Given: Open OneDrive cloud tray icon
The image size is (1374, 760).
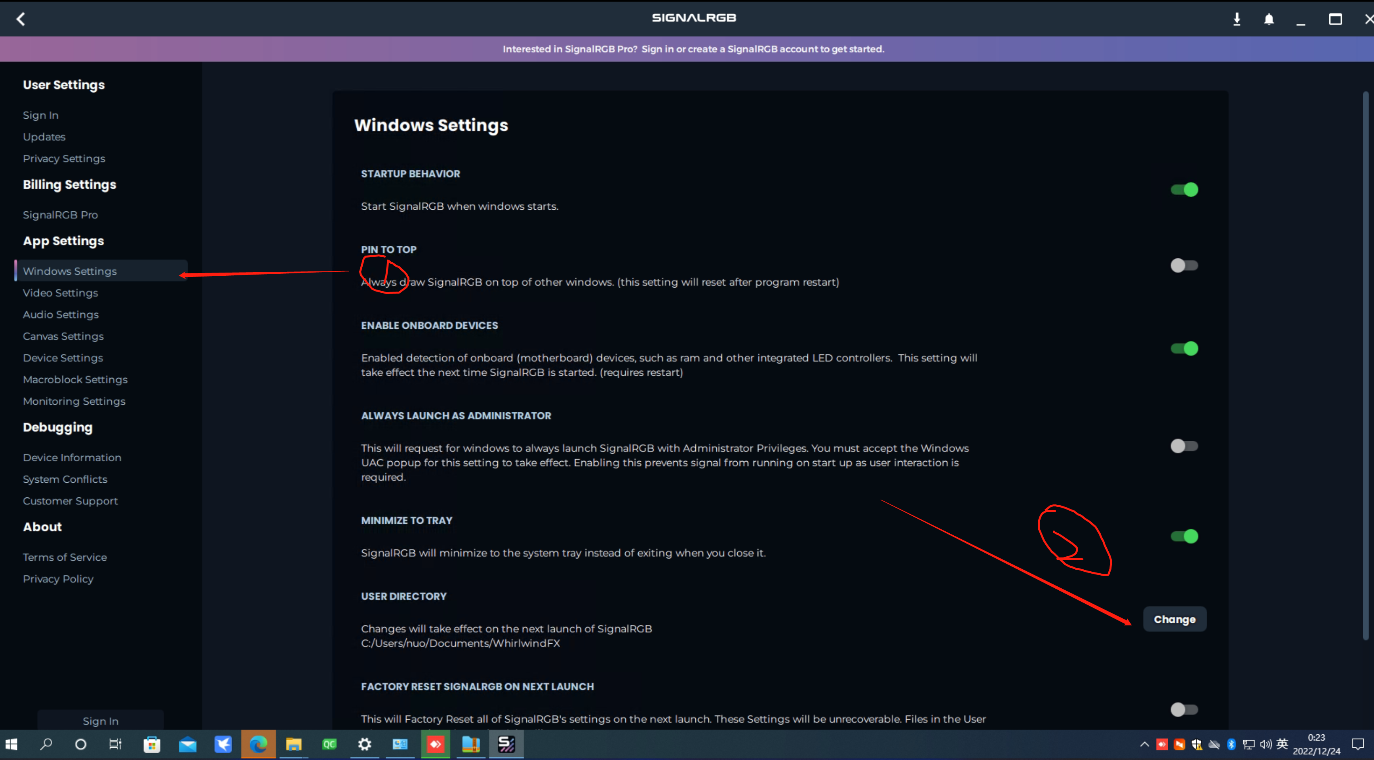Looking at the screenshot, I should (1214, 744).
